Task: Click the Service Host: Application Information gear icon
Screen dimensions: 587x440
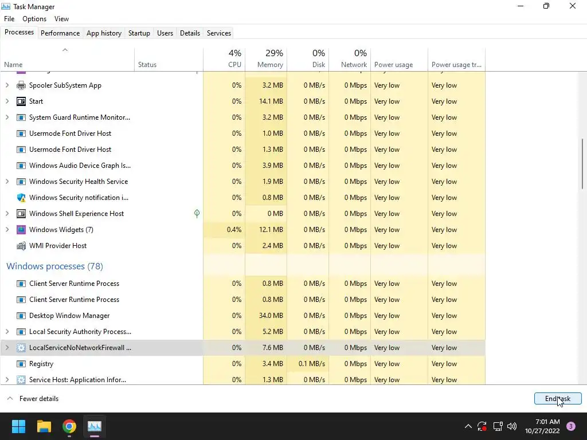Action: click(x=21, y=380)
